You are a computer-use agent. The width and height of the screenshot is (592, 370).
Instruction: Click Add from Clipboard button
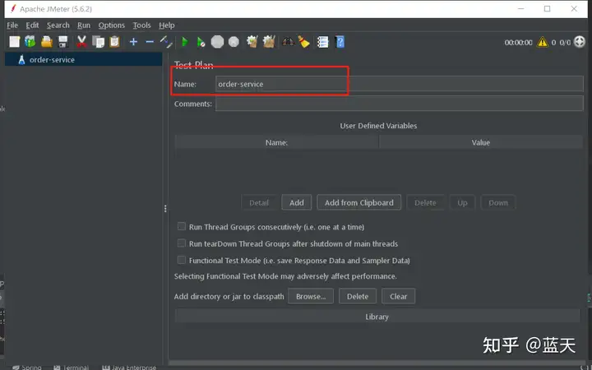point(358,203)
